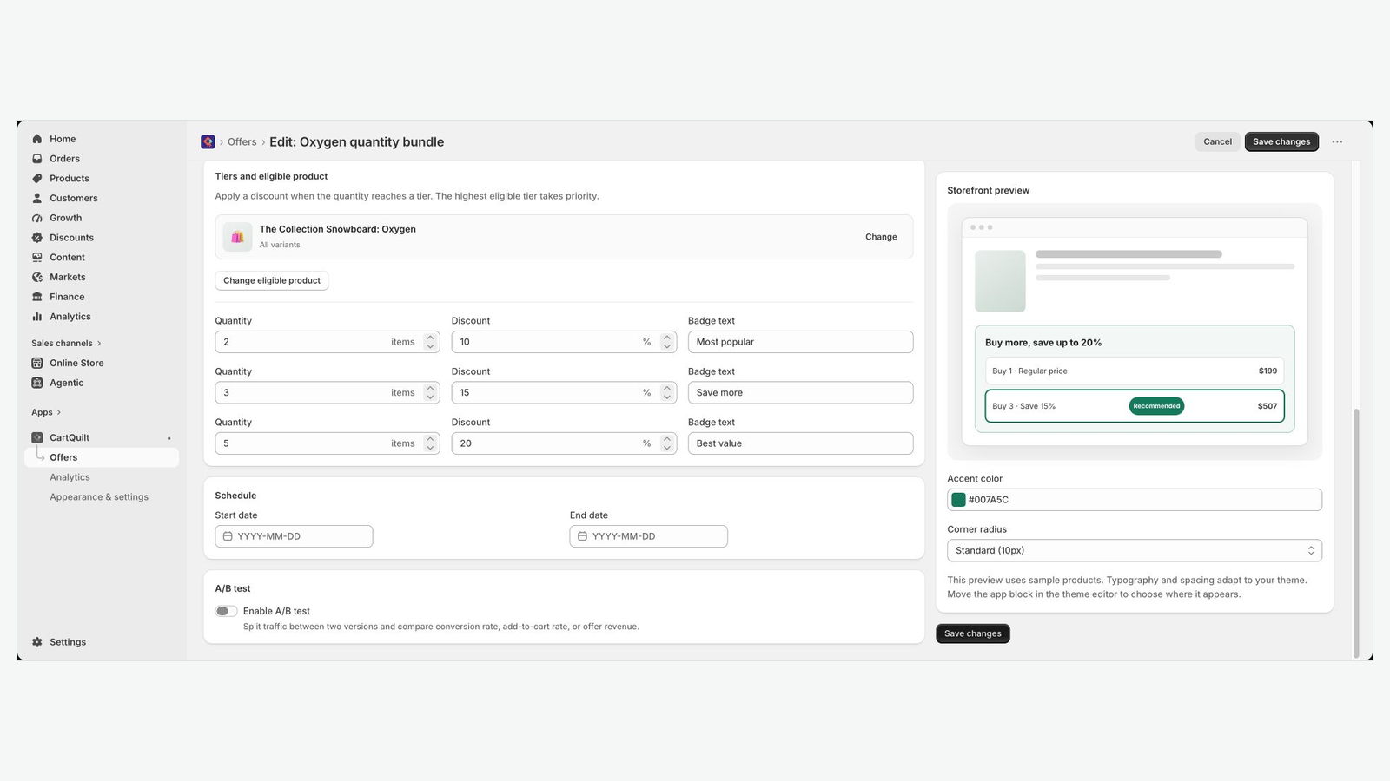Edit the Accent color hex field

(x=1135, y=500)
